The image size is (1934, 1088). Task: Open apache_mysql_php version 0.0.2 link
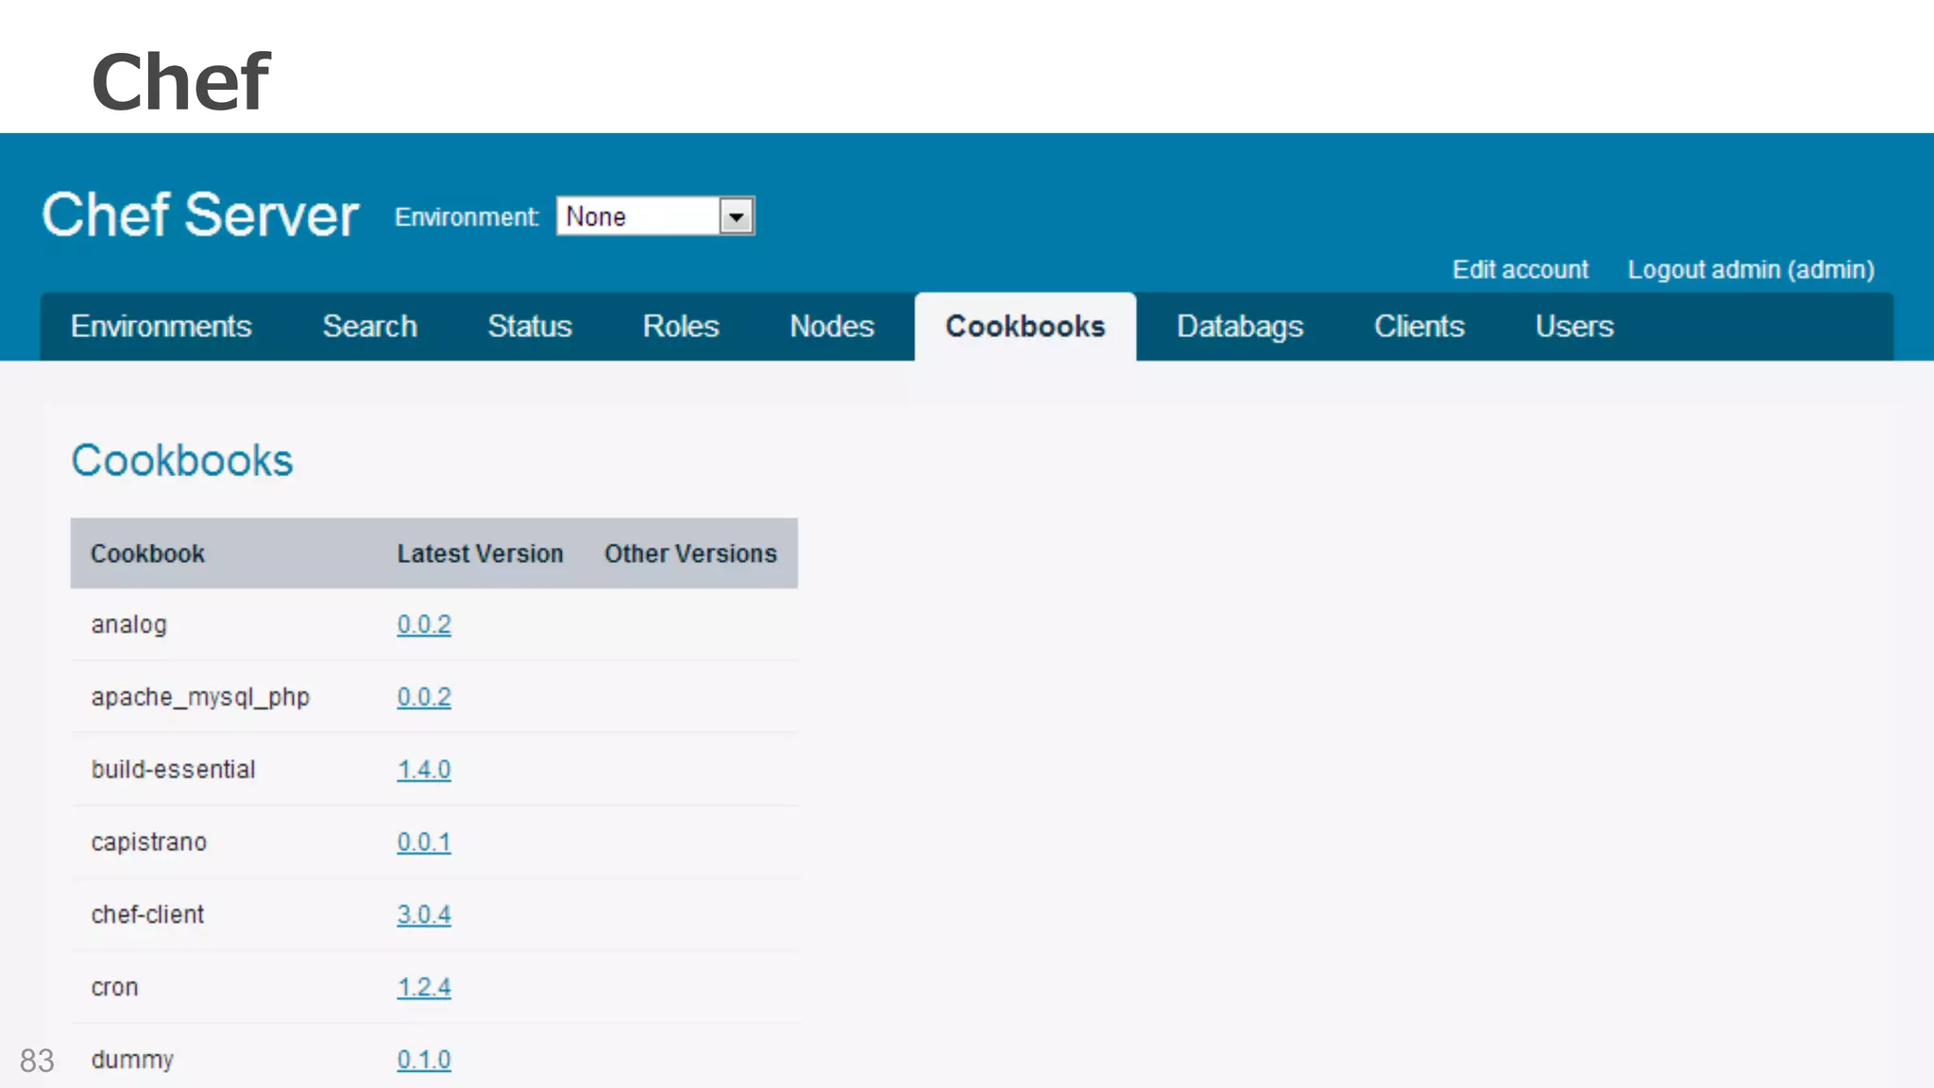tap(424, 697)
